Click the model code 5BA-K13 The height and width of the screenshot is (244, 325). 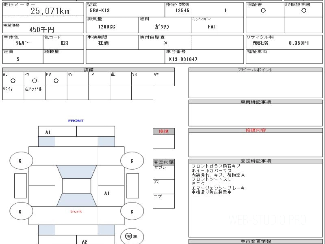pyautogui.click(x=100, y=11)
